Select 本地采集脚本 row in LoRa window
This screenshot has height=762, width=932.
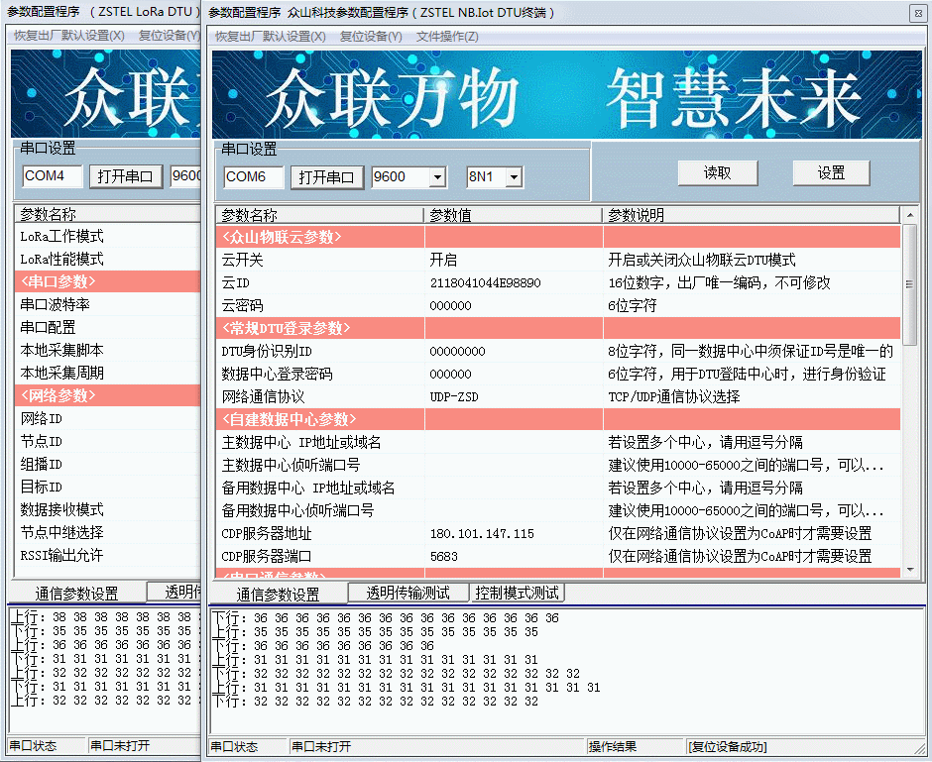coord(108,350)
